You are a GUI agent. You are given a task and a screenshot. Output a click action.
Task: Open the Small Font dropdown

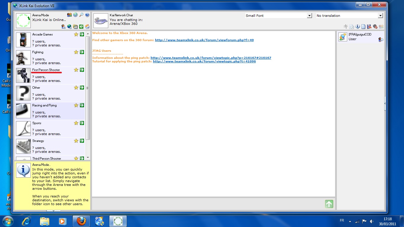click(278, 16)
